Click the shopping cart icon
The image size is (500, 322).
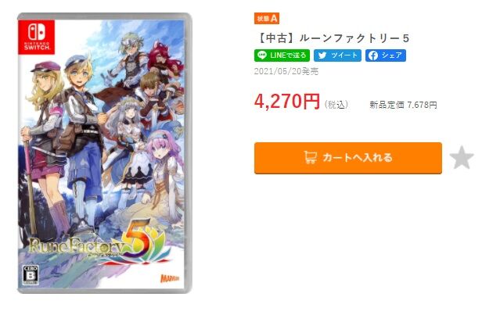click(x=311, y=157)
